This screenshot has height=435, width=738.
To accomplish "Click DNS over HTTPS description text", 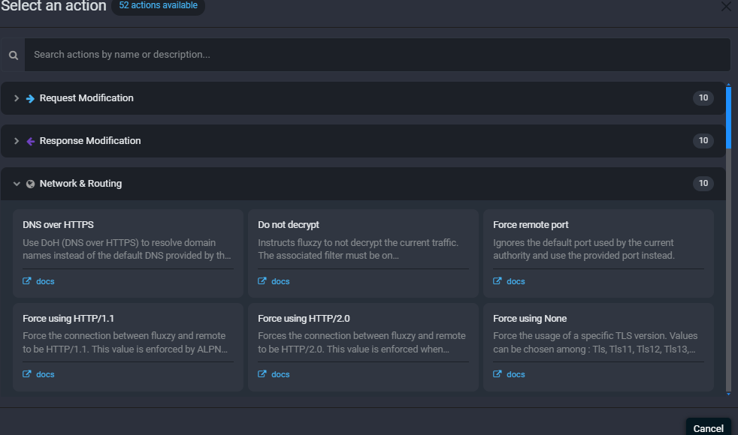I will click(127, 249).
